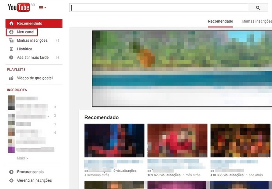Open the large featured video banner

point(182,68)
